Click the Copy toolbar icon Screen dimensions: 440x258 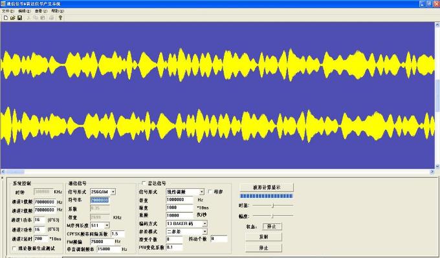tap(36, 17)
